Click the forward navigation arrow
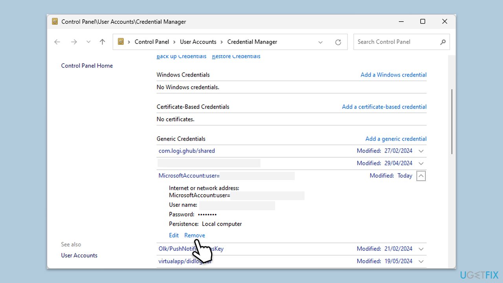503x283 pixels. [x=74, y=42]
